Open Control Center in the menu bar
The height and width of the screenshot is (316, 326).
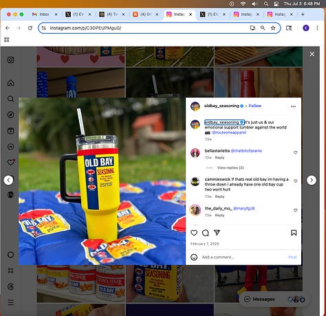tap(276, 3)
